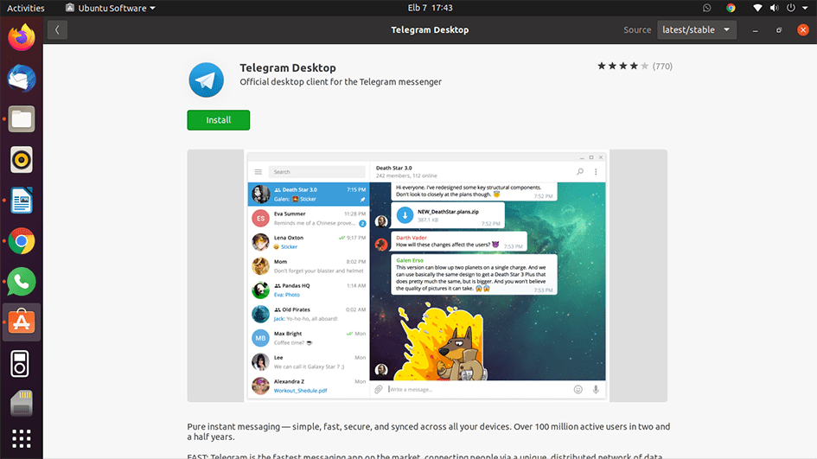Click the flaming dog sticker in chat
Image resolution: width=817 pixels, height=459 pixels.
(443, 343)
